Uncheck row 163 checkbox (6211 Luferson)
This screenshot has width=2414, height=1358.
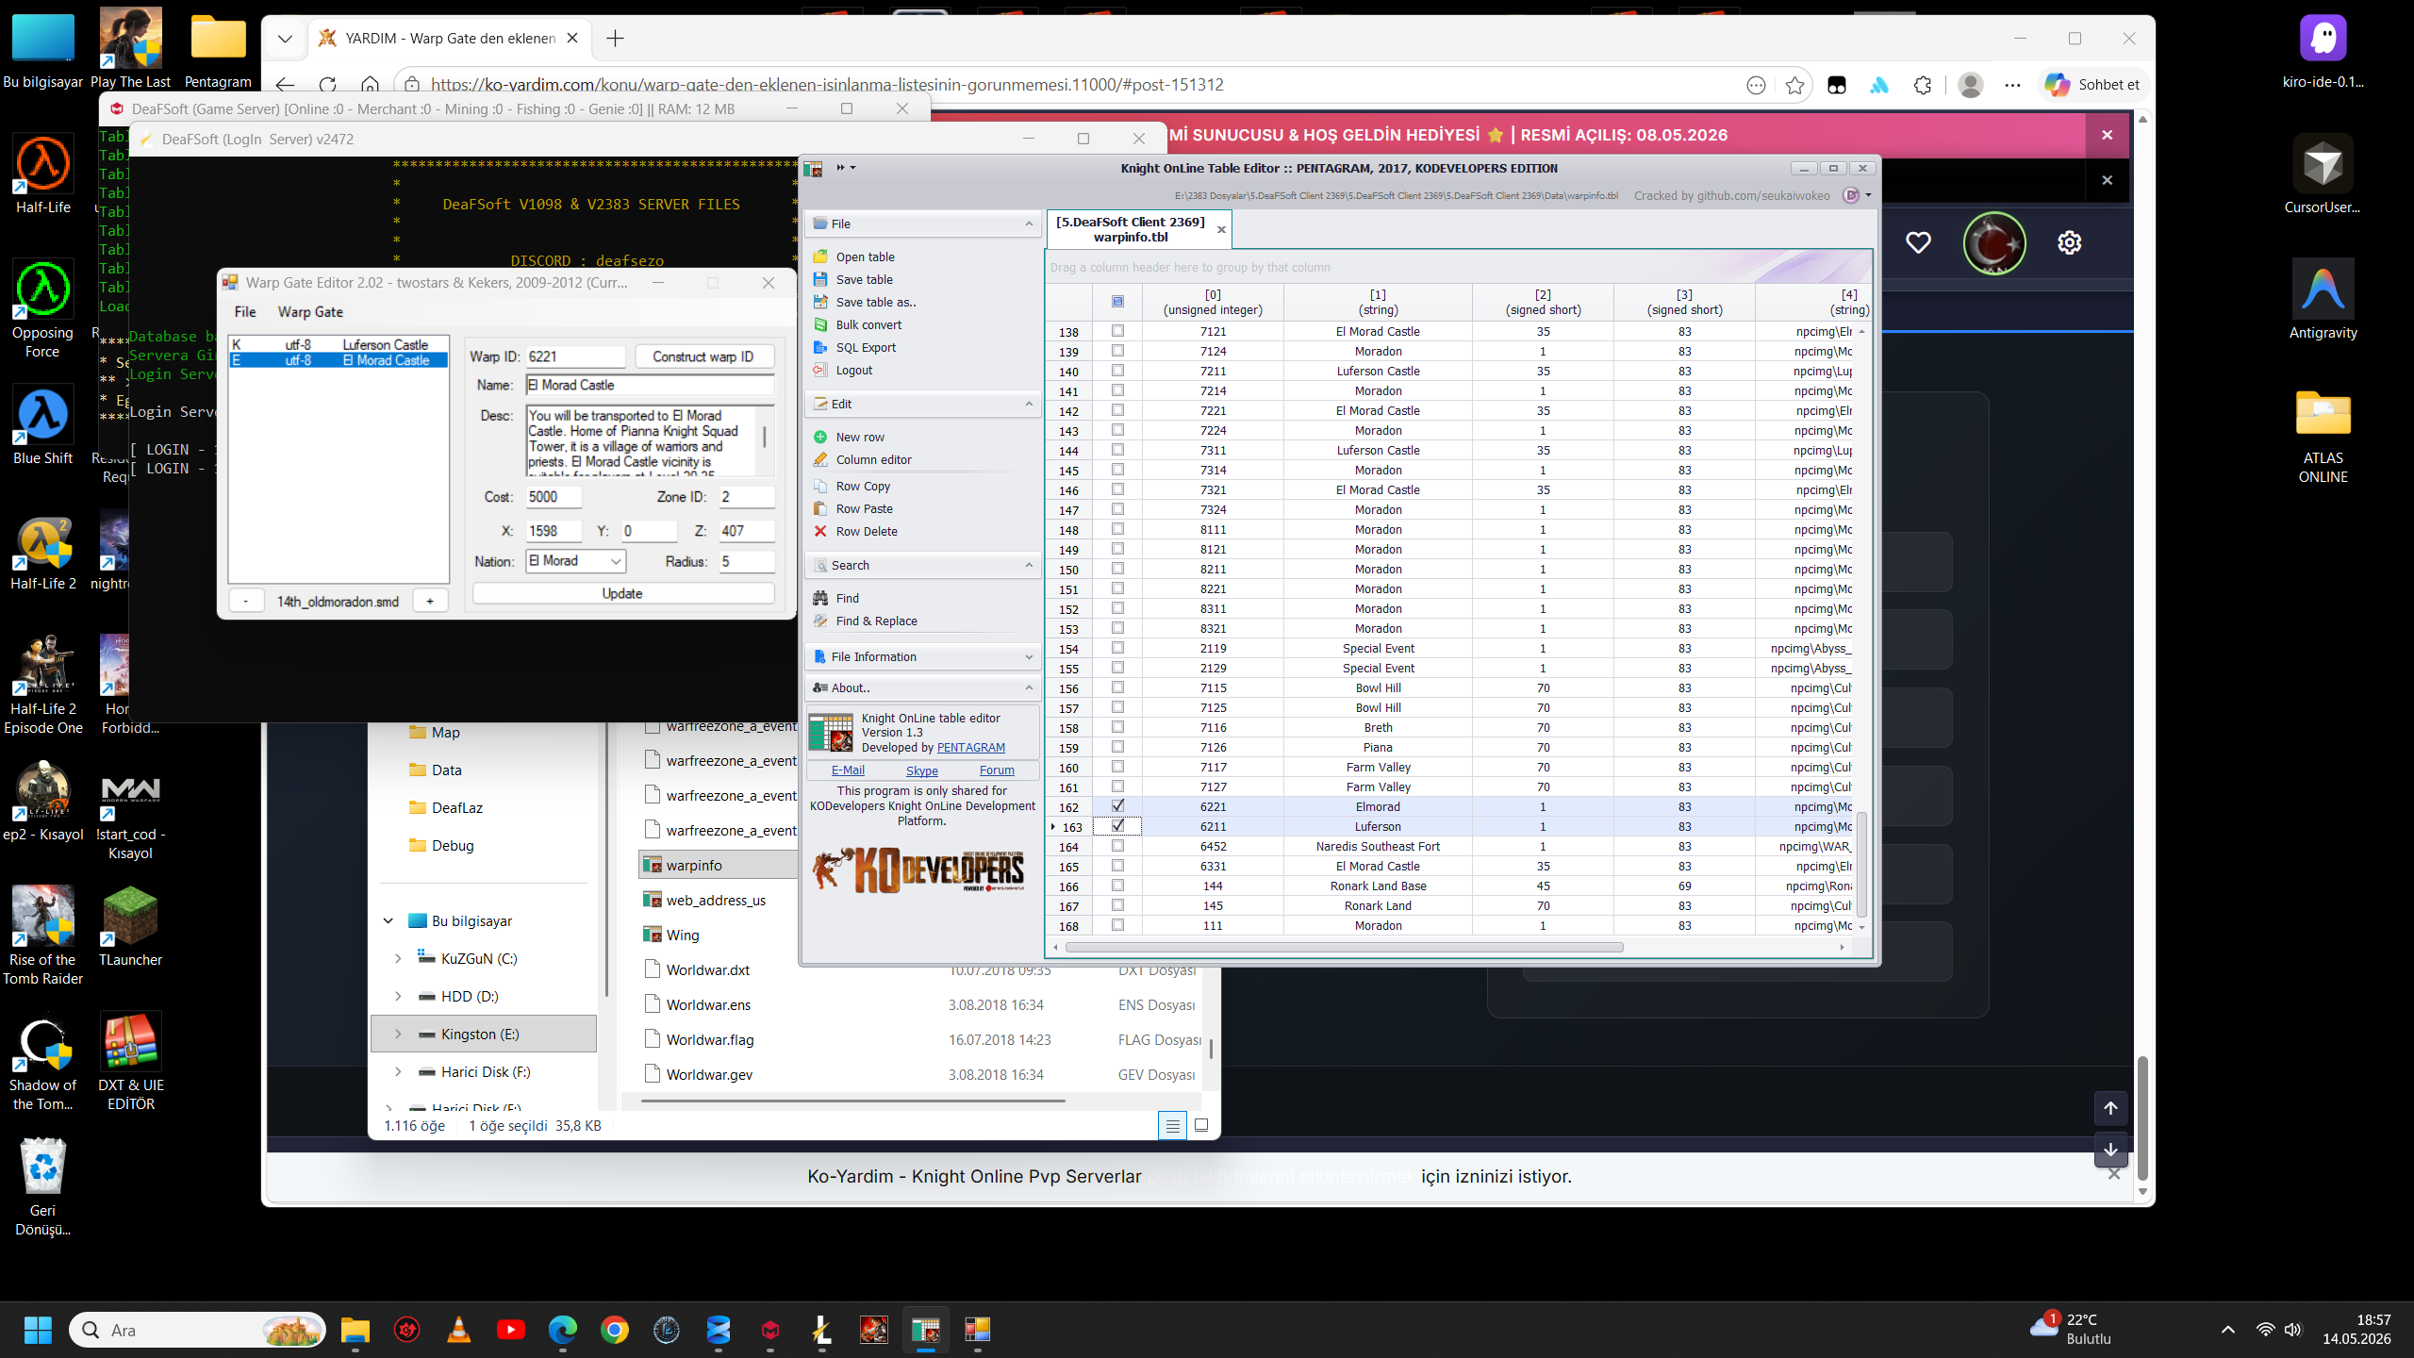click(x=1117, y=826)
